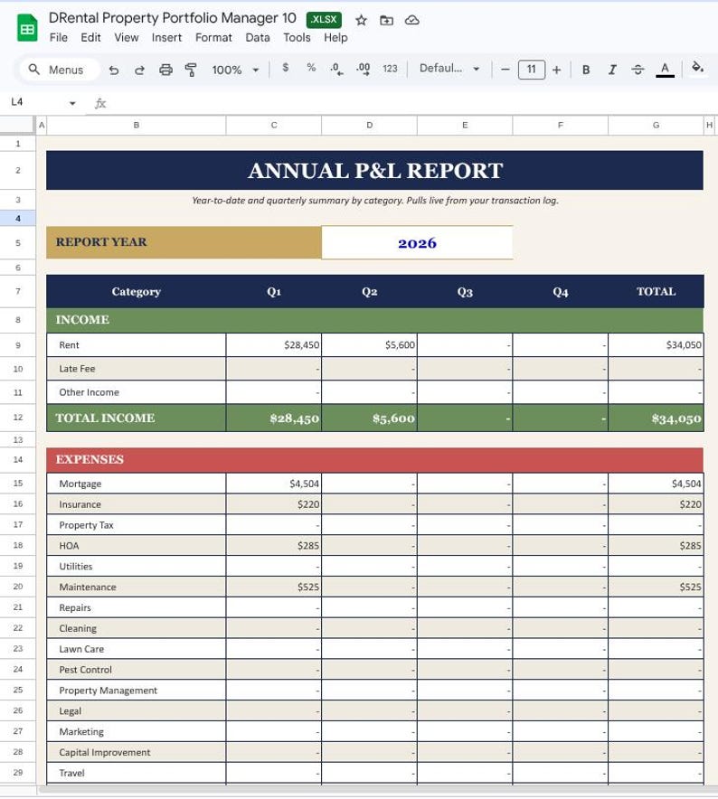Image resolution: width=718 pixels, height=799 pixels.
Task: Select column C header
Action: pos(274,125)
